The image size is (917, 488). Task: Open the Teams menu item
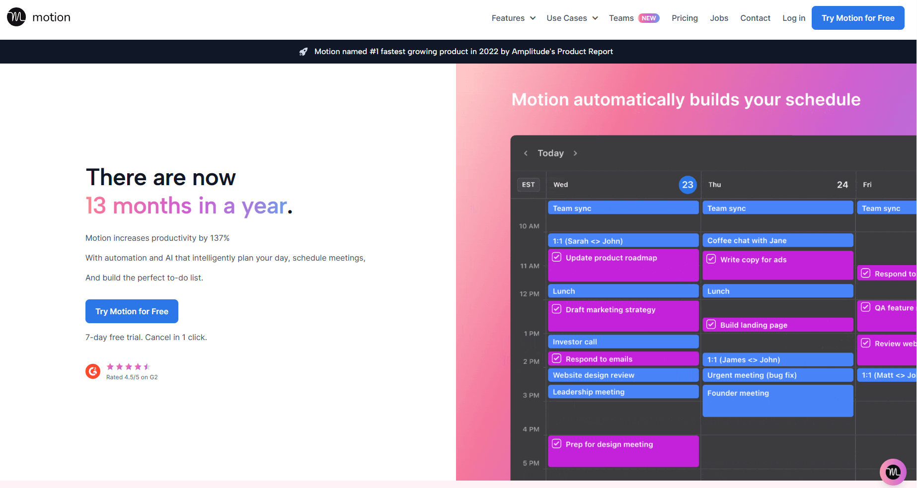click(621, 18)
